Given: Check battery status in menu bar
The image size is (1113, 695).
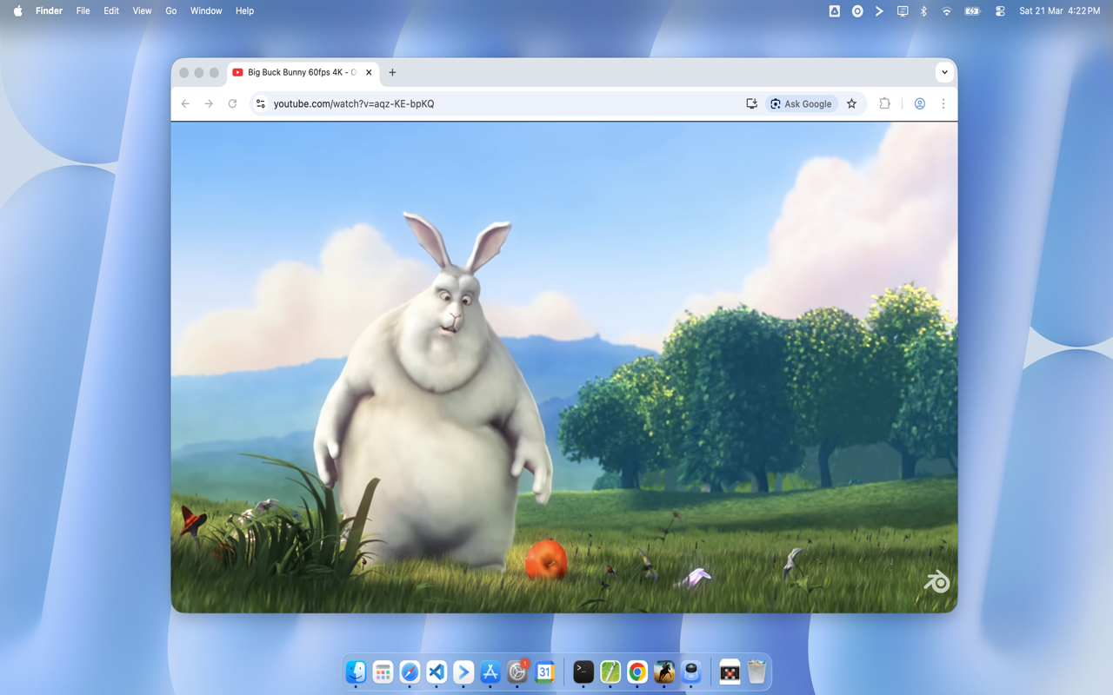Looking at the screenshot, I should pos(973,10).
